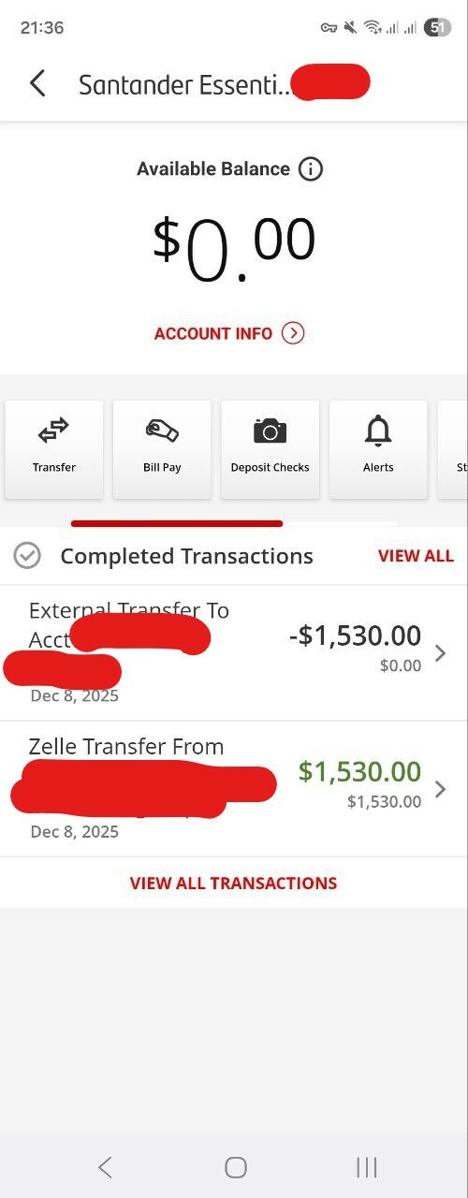This screenshot has width=468, height=1198.
Task: Open Bill Pay hand icon
Action: point(162,431)
